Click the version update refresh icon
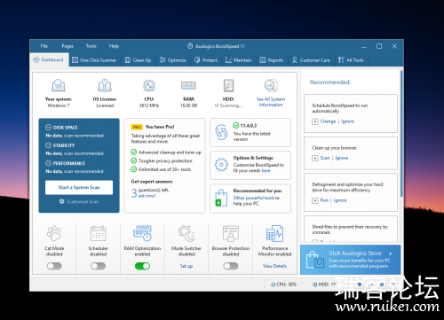444x320 pixels. pyautogui.click(x=221, y=132)
